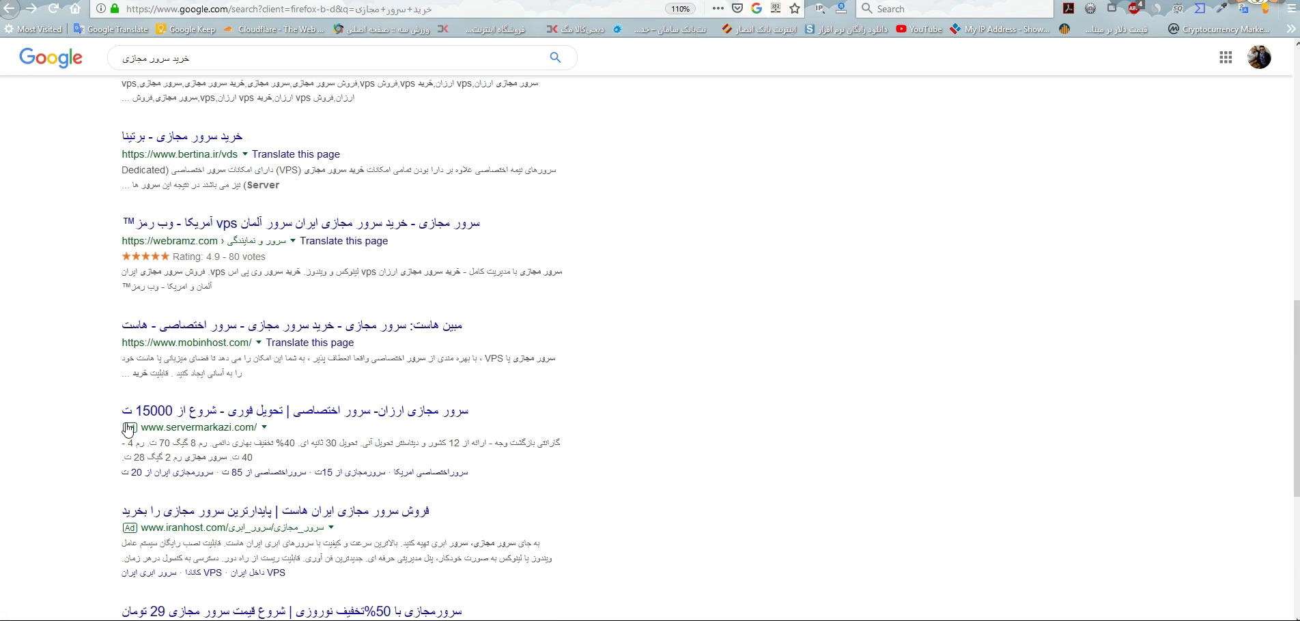
Task: Click the Google search magnifier button
Action: pyautogui.click(x=555, y=58)
